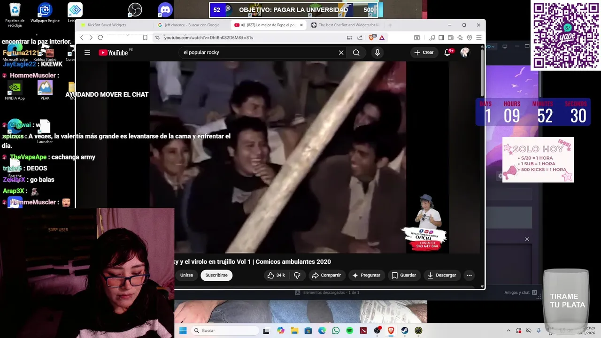
Task: Open the Brave VPN shield icon
Action: 469,38
